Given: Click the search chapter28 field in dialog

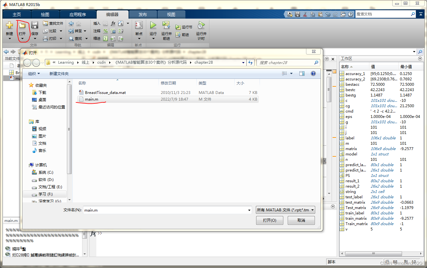Looking at the screenshot, I should [x=288, y=62].
